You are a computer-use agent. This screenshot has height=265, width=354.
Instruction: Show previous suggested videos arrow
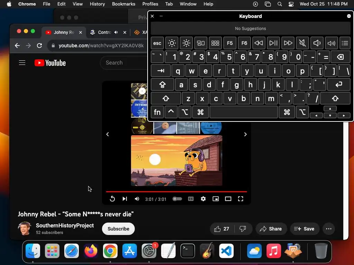click(x=108, y=134)
